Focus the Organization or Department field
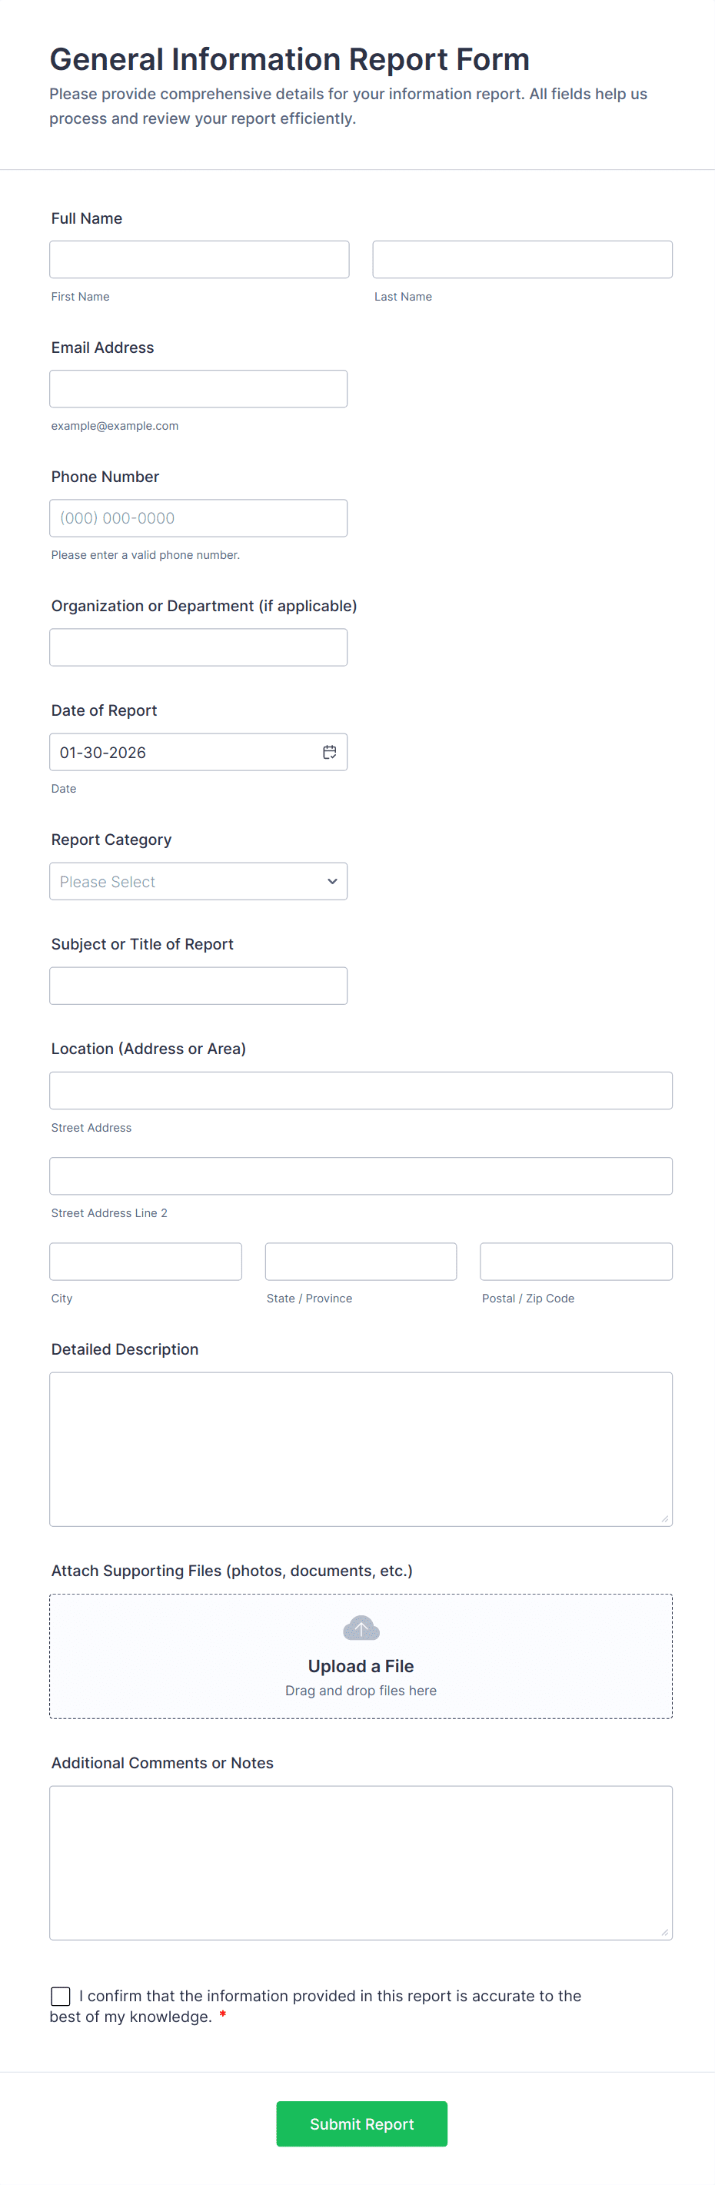 (198, 647)
